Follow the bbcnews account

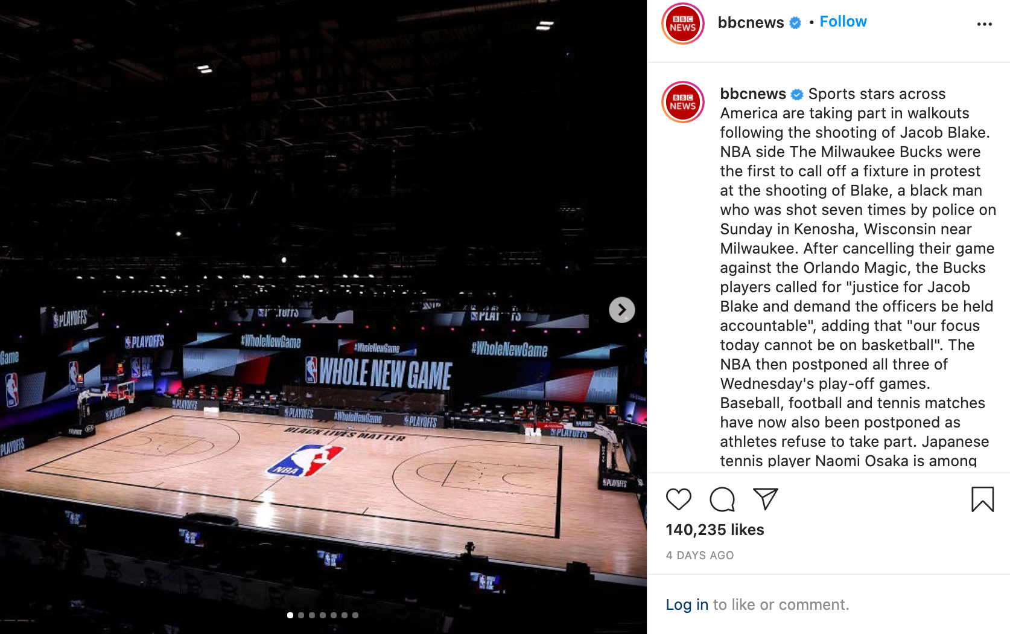[x=843, y=22]
